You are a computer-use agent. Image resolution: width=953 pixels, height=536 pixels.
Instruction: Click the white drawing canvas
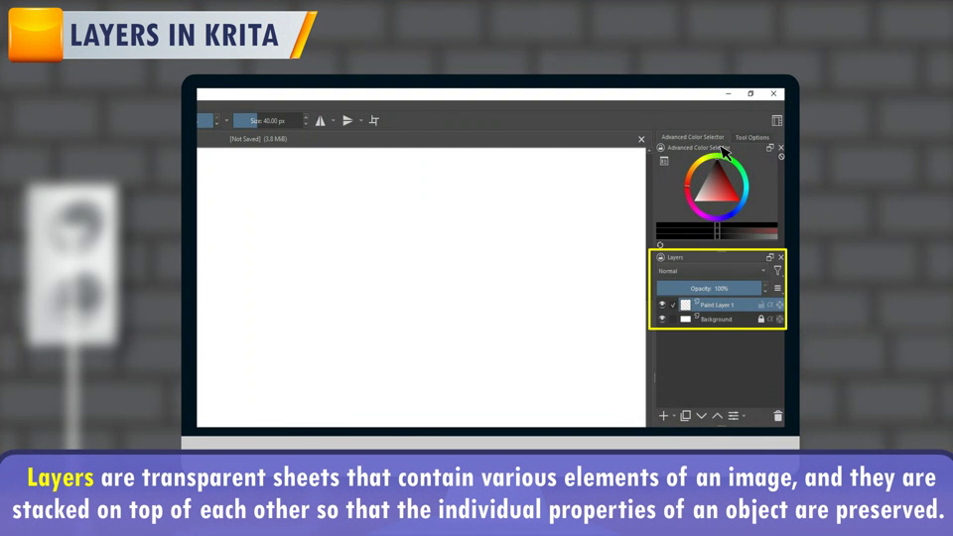pyautogui.click(x=421, y=287)
